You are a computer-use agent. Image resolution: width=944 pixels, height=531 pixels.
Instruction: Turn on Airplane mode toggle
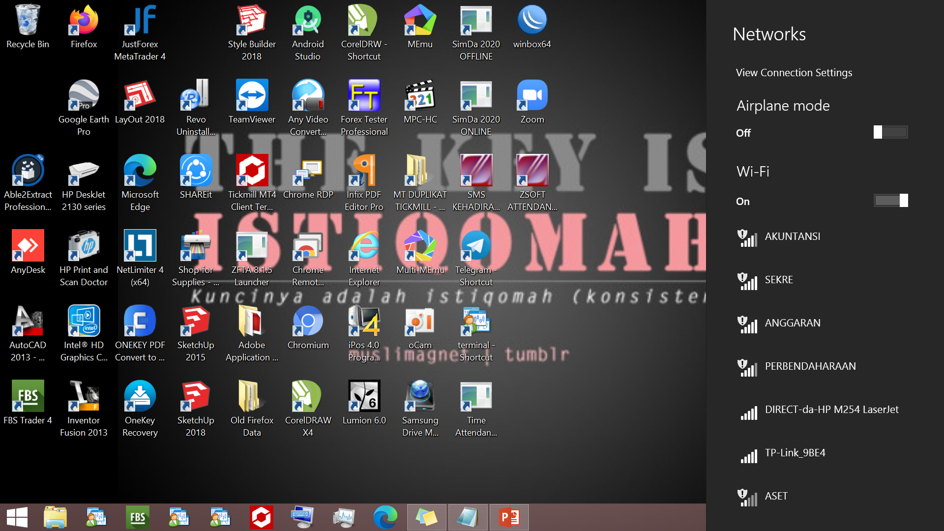point(890,132)
